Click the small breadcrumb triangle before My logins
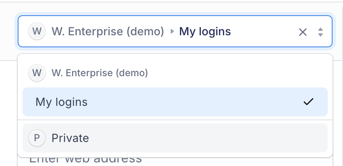The width and height of the screenshot is (343, 166). click(x=172, y=31)
